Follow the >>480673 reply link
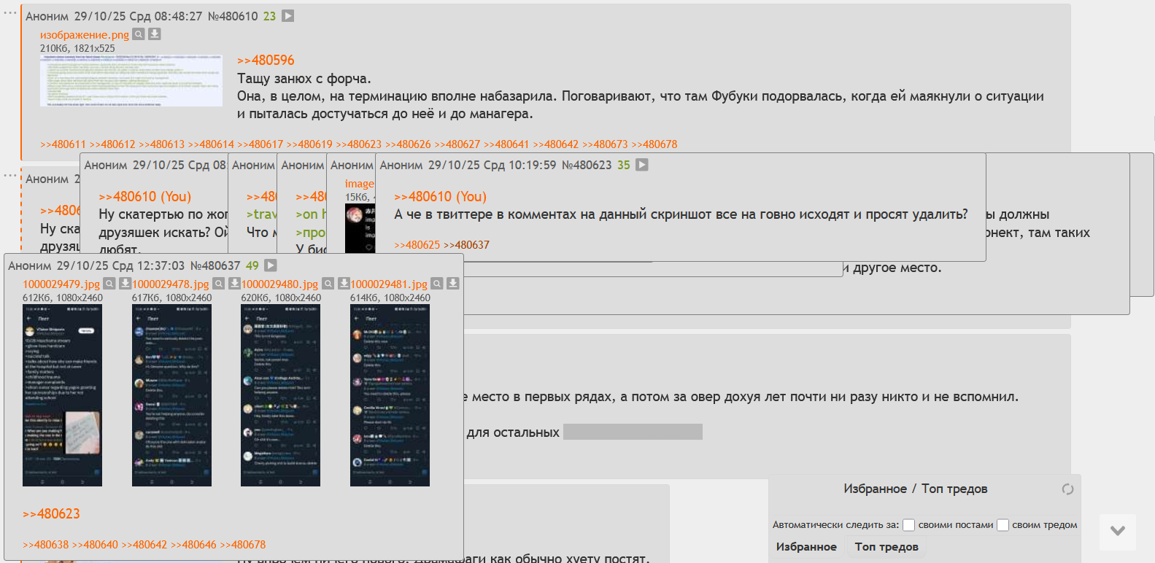The width and height of the screenshot is (1155, 563). click(x=605, y=144)
